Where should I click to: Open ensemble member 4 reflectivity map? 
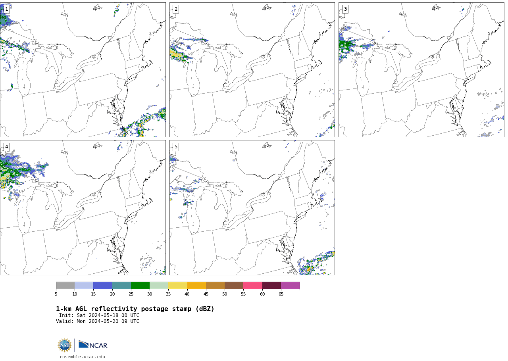pos(83,207)
